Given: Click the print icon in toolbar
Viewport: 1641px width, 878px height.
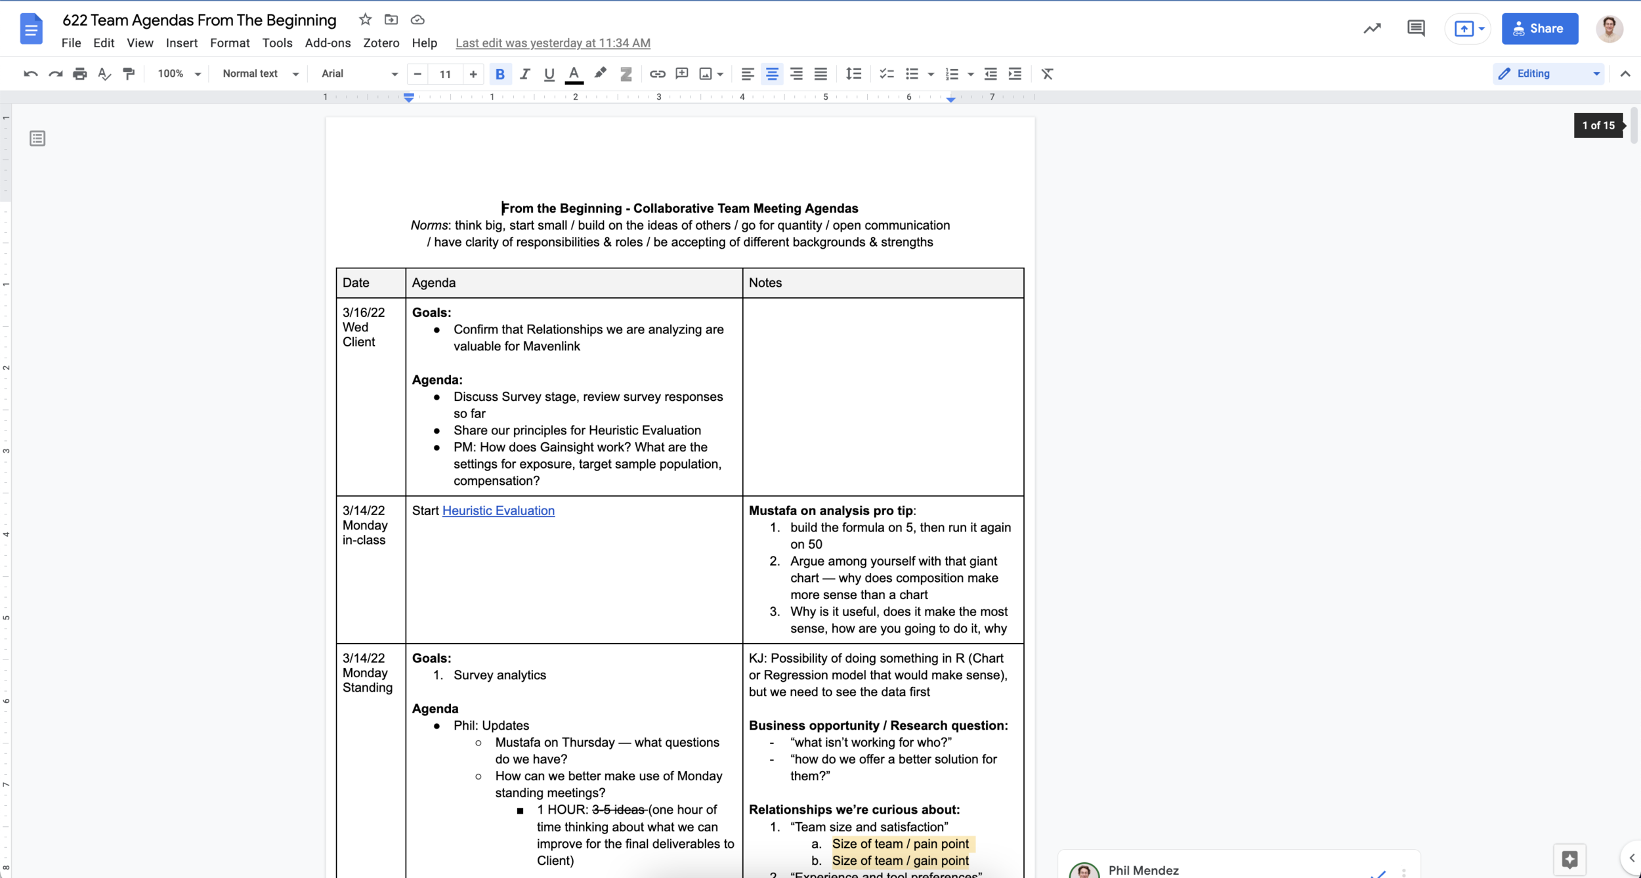Looking at the screenshot, I should pyautogui.click(x=79, y=73).
